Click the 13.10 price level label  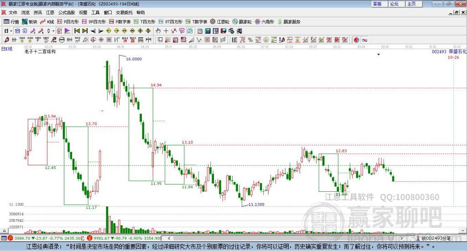coord(187,143)
